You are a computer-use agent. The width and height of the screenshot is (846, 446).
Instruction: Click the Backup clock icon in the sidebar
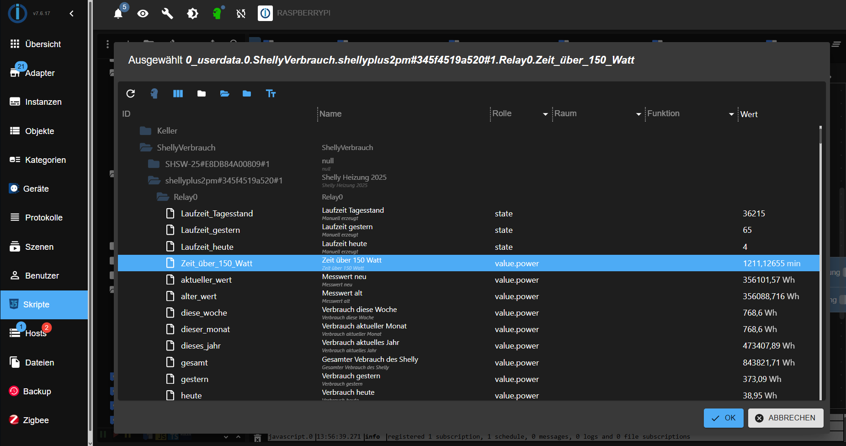point(14,391)
